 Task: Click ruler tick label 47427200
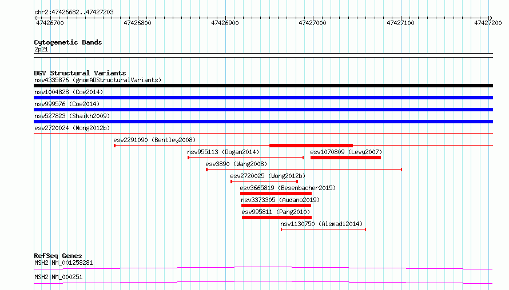[488, 23]
